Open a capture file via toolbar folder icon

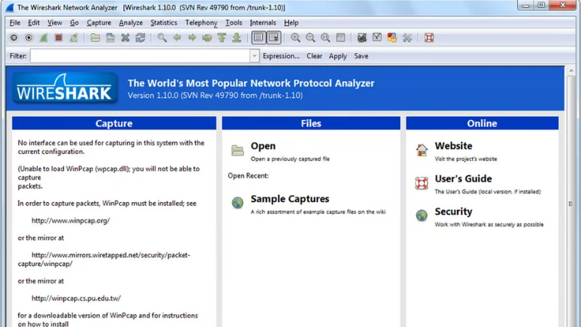[95, 38]
